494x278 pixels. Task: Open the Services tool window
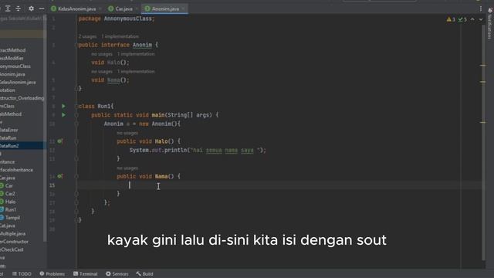(x=117, y=274)
